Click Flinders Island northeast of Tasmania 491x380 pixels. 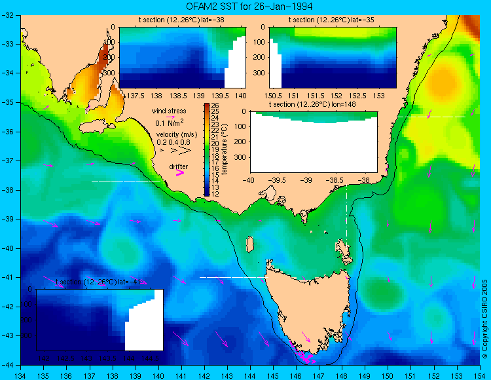click(344, 252)
